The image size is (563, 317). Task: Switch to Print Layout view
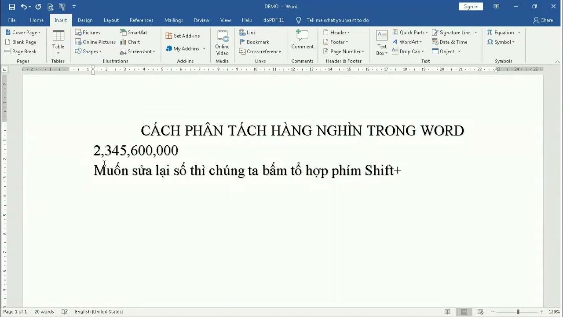click(464, 312)
